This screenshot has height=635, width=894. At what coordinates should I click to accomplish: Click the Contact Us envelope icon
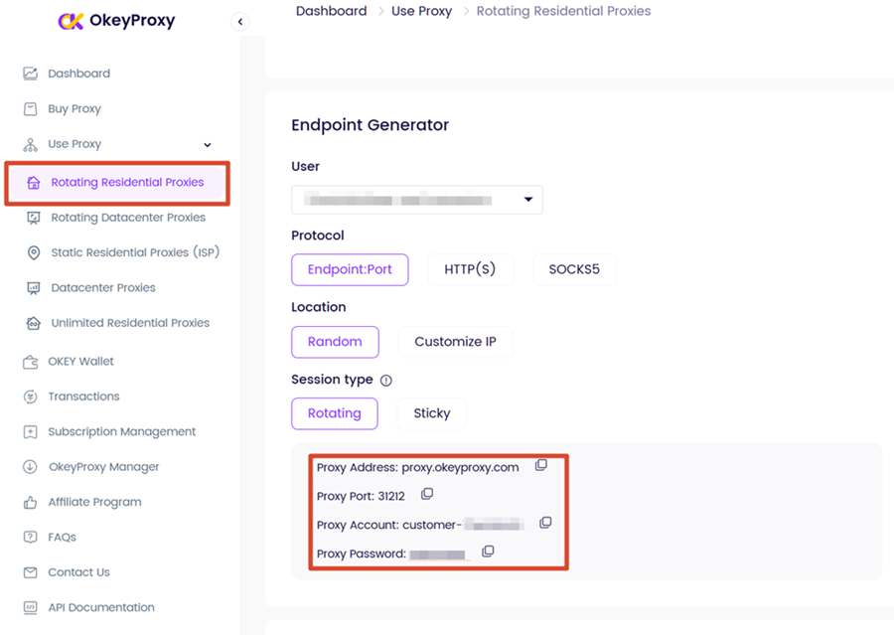pyautogui.click(x=30, y=572)
